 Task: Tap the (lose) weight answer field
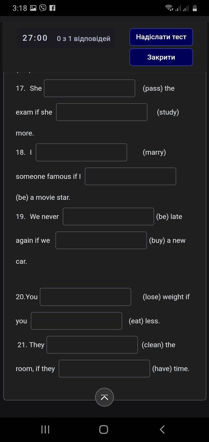click(x=85, y=297)
